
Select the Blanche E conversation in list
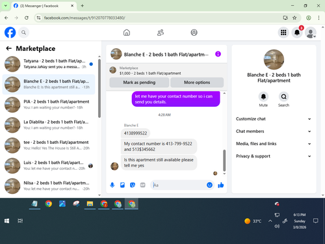click(x=49, y=85)
